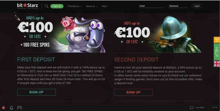The width and height of the screenshot is (220, 111).
Task: Open the search magnifier icon
Action: [x=47, y=6]
